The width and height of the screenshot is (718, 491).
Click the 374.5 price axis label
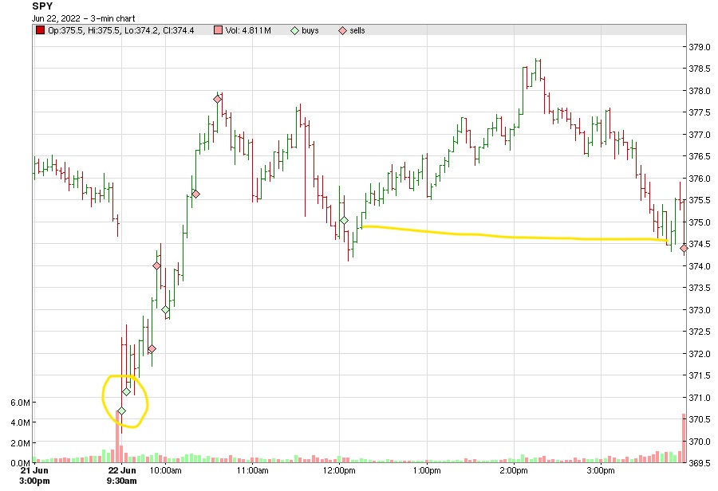click(700, 245)
